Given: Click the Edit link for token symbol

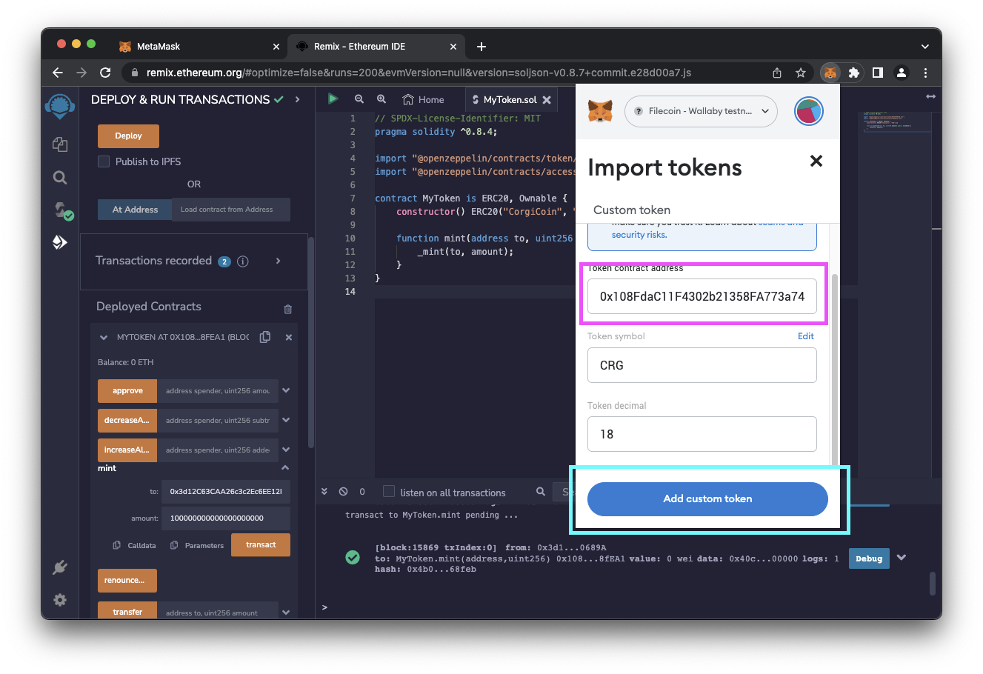Looking at the screenshot, I should click(x=806, y=336).
